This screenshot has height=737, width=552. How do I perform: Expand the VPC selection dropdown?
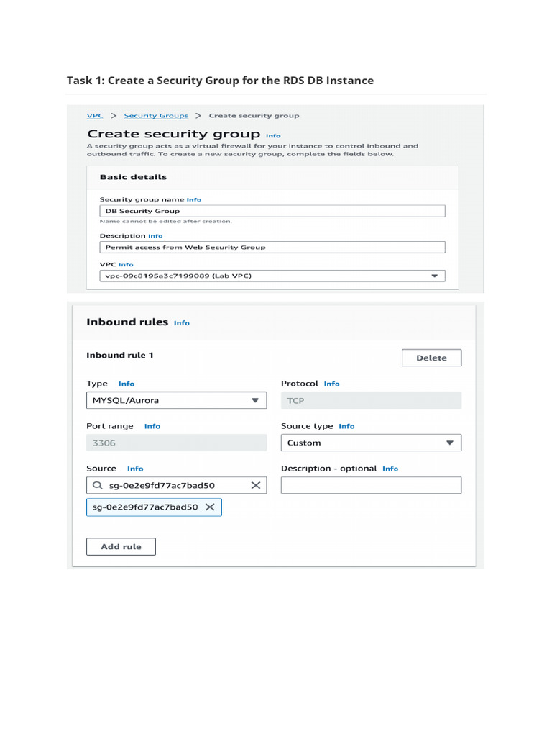point(434,276)
